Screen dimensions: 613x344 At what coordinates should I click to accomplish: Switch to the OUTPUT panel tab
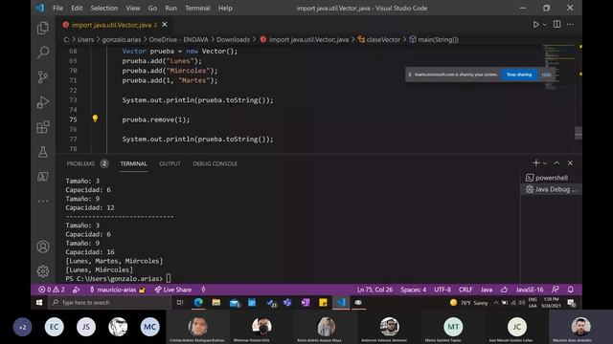(x=170, y=163)
